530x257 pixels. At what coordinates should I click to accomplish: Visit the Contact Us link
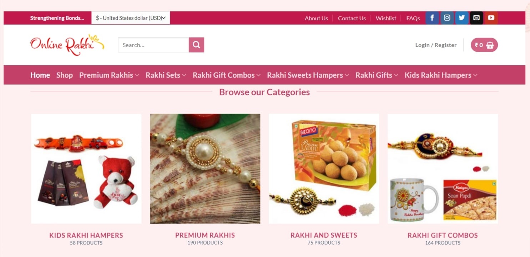[x=352, y=18]
